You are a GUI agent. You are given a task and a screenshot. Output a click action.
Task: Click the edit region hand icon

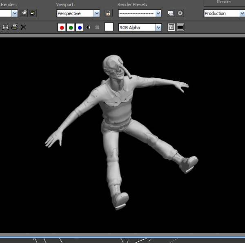tap(24, 13)
